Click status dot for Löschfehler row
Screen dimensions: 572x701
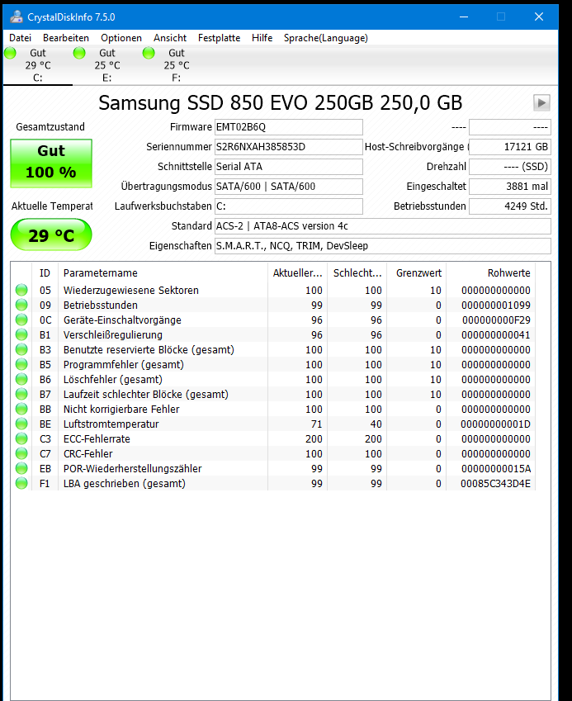[x=21, y=379]
